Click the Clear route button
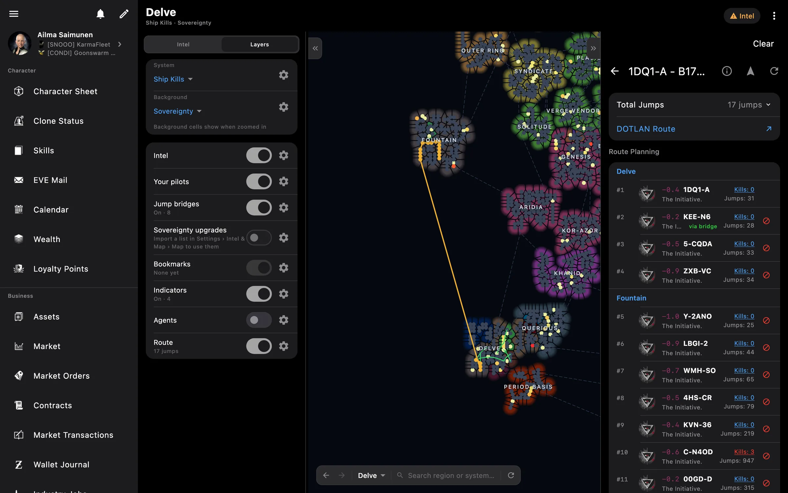788x493 pixels. (x=763, y=44)
